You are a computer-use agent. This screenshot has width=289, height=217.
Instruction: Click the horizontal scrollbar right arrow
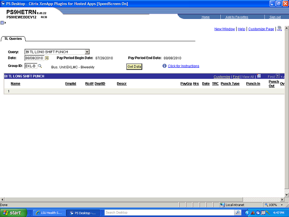tap(282, 199)
